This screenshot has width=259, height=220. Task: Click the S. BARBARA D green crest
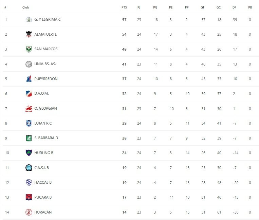pyautogui.click(x=29, y=138)
